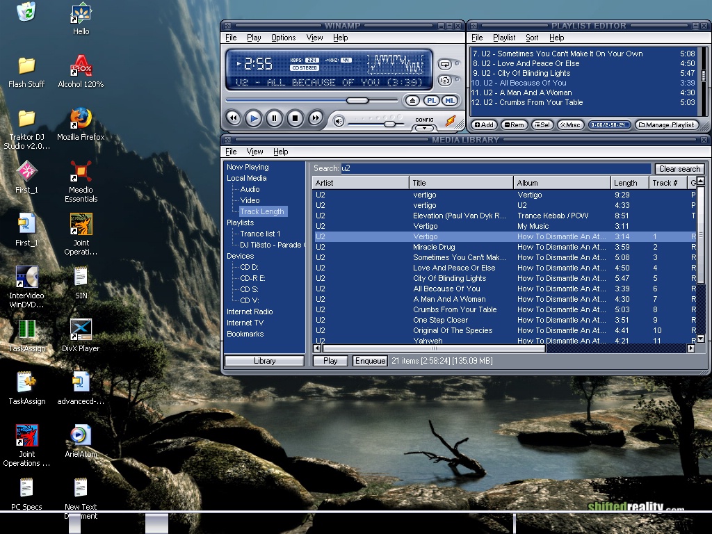
Task: Click the blue Play button in Winamp
Action: pos(253,118)
